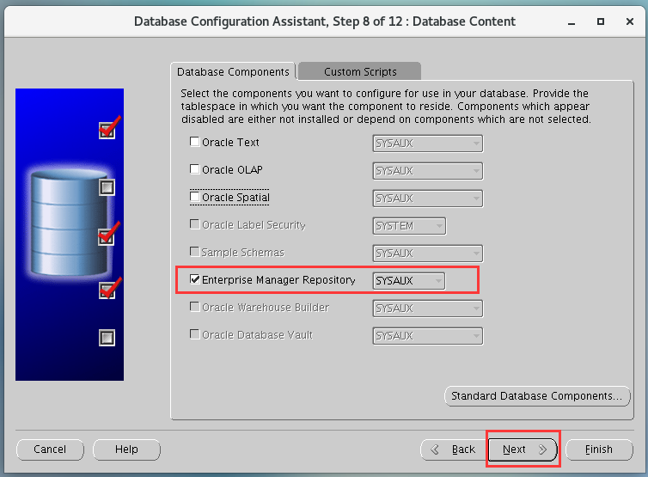Close the Database Configuration Assistant window
Viewport: 648px width, 477px height.
(630, 21)
